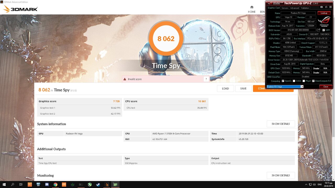The image size is (335, 188).
Task: Click the Bus Interface question mark in GPU-Z
Action: point(330,38)
